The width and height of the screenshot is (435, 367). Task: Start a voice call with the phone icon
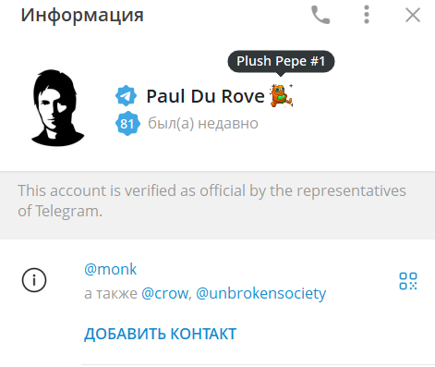point(320,15)
